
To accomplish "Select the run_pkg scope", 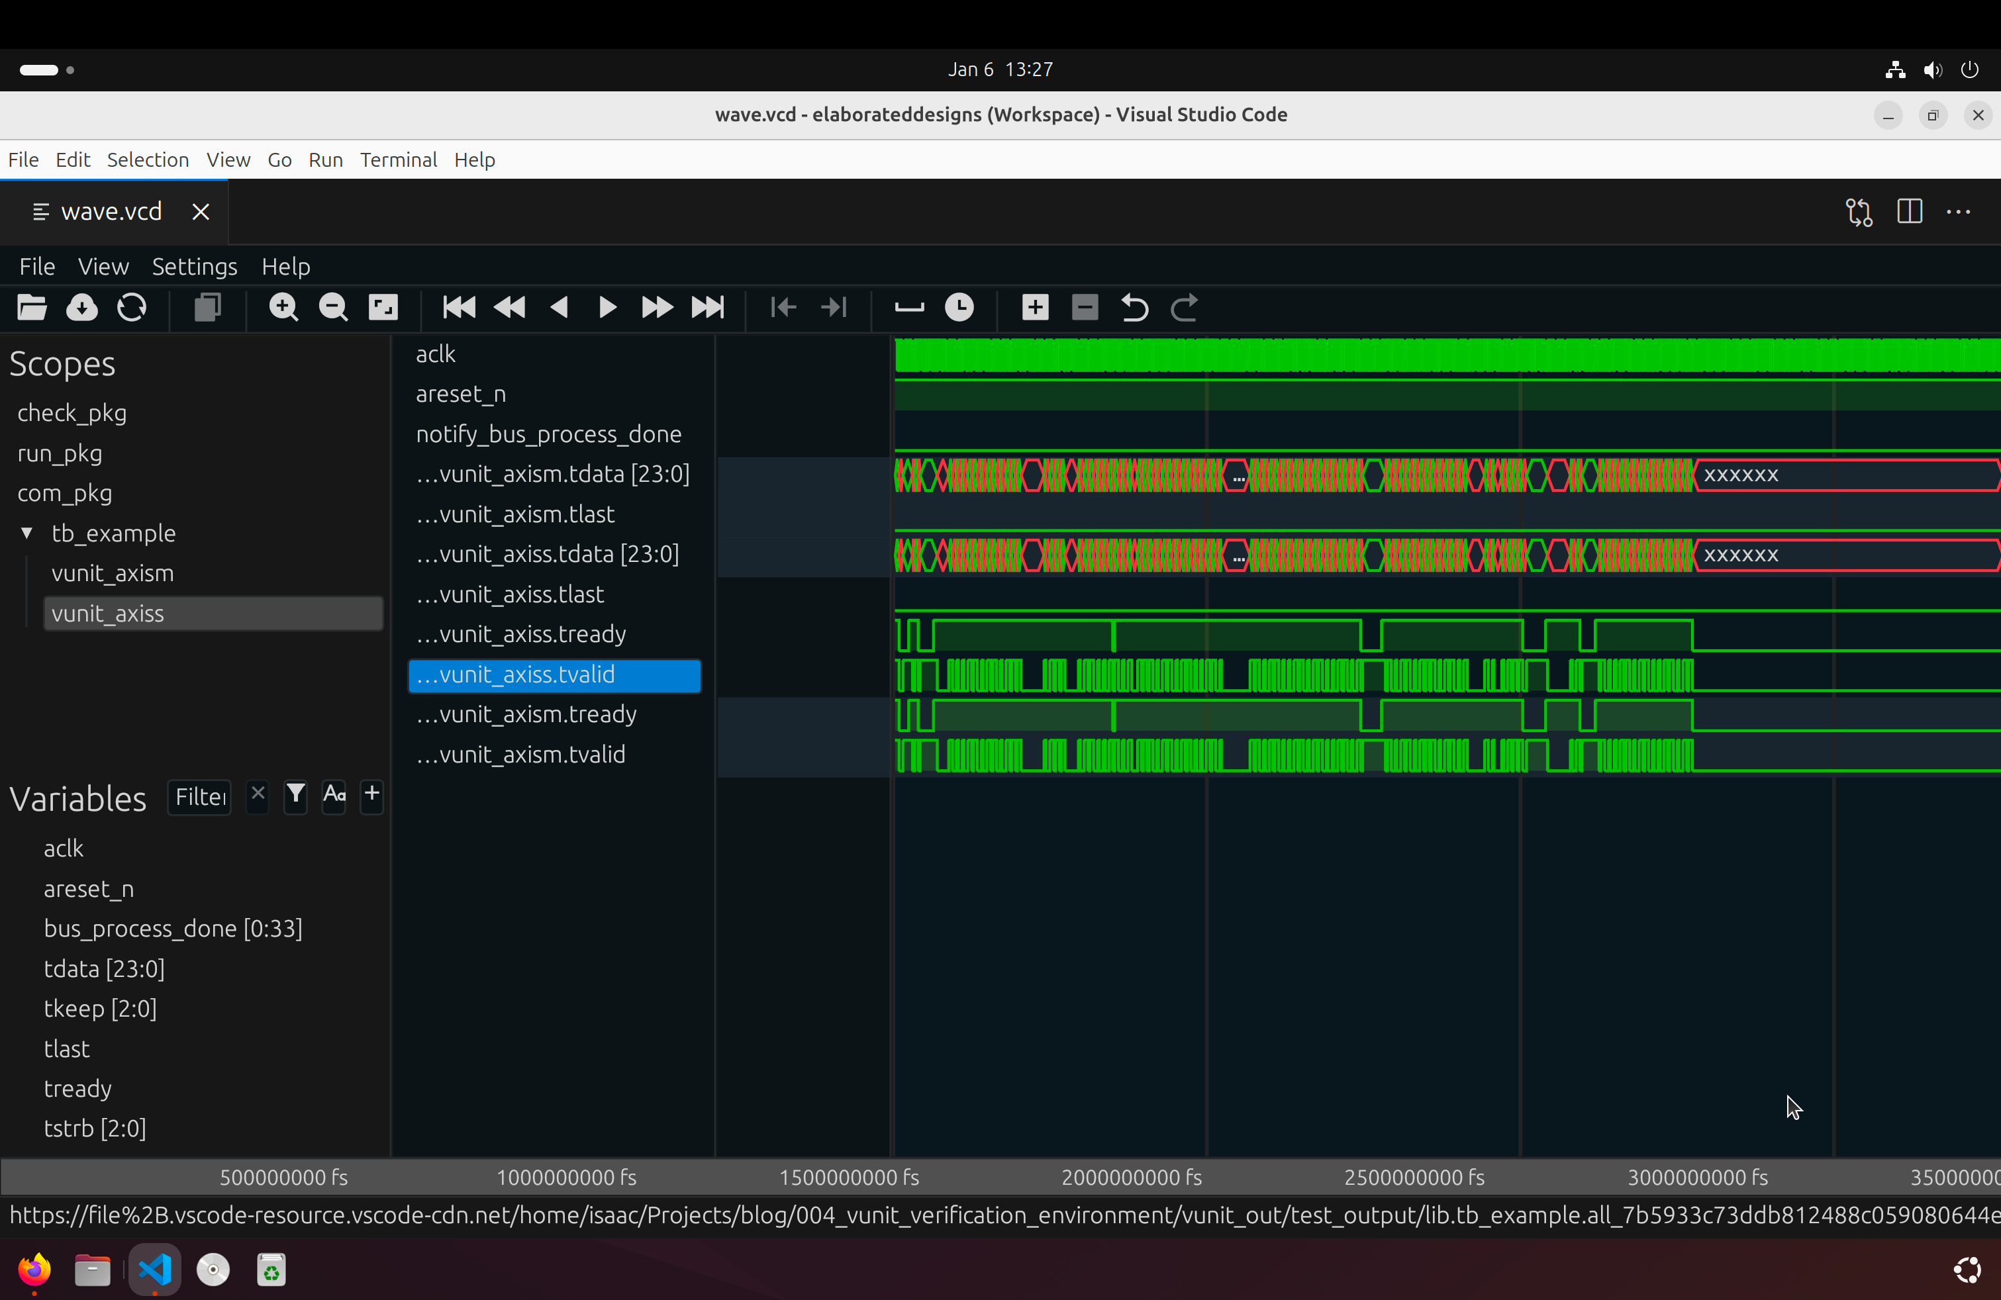I will [60, 453].
